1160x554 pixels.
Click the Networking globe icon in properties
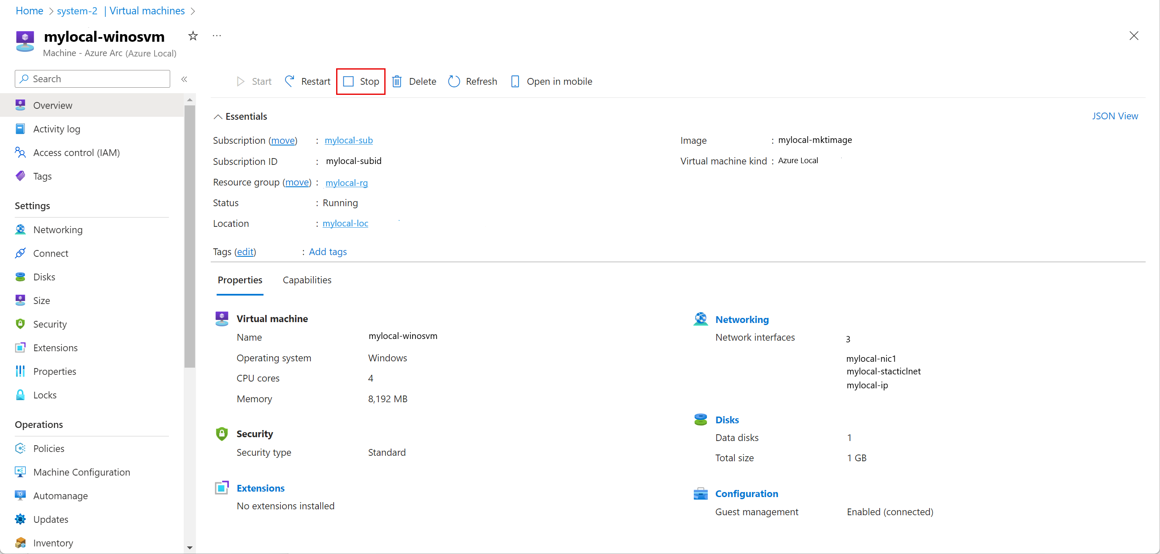[700, 319]
